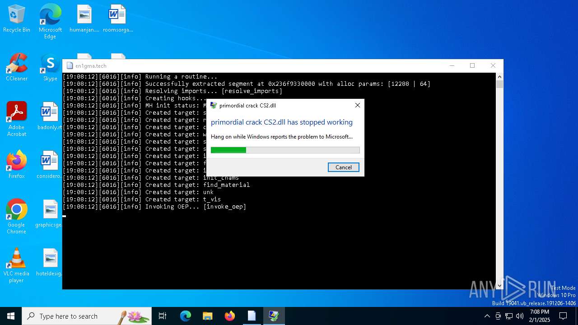Click the dialog title bar icon

tap(214, 106)
